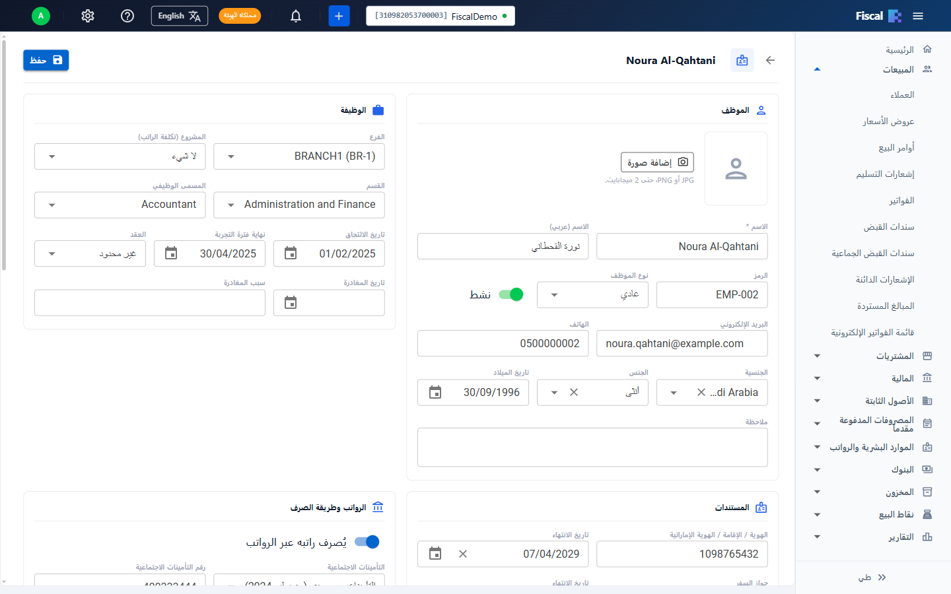
Task: Open the calendar for joining date 01/02/2025
Action: pyautogui.click(x=291, y=253)
